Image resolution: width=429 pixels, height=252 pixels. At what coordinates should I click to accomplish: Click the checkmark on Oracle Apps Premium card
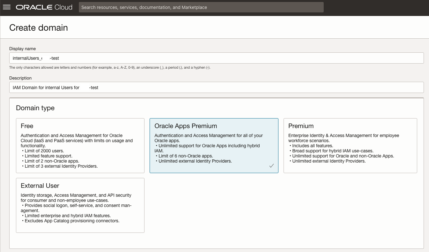[x=271, y=166]
